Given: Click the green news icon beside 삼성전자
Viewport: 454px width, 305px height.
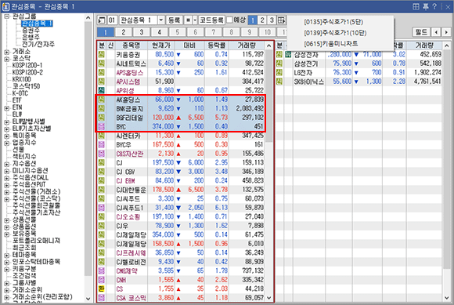Looking at the screenshot, I should [x=288, y=55].
